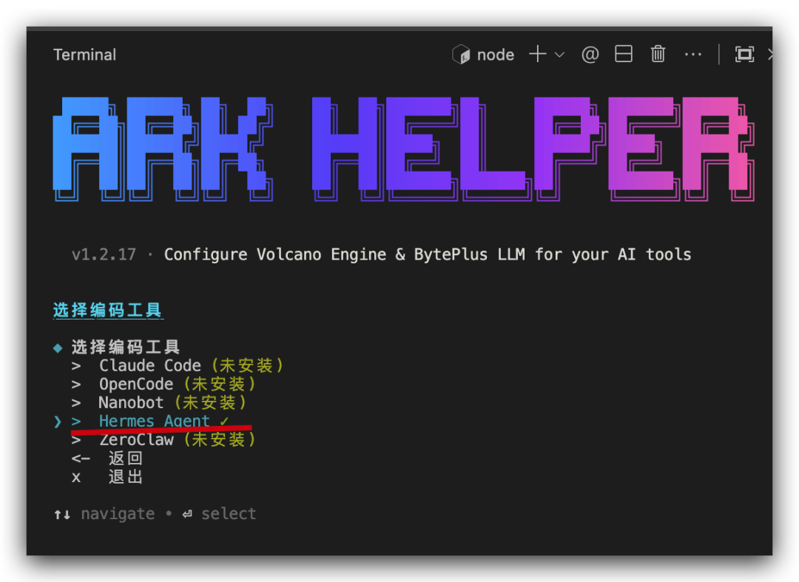Click the node terminal label
The height and width of the screenshot is (582, 799).
tap(495, 55)
